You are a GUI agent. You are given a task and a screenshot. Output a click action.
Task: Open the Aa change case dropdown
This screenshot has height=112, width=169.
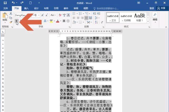53,15
